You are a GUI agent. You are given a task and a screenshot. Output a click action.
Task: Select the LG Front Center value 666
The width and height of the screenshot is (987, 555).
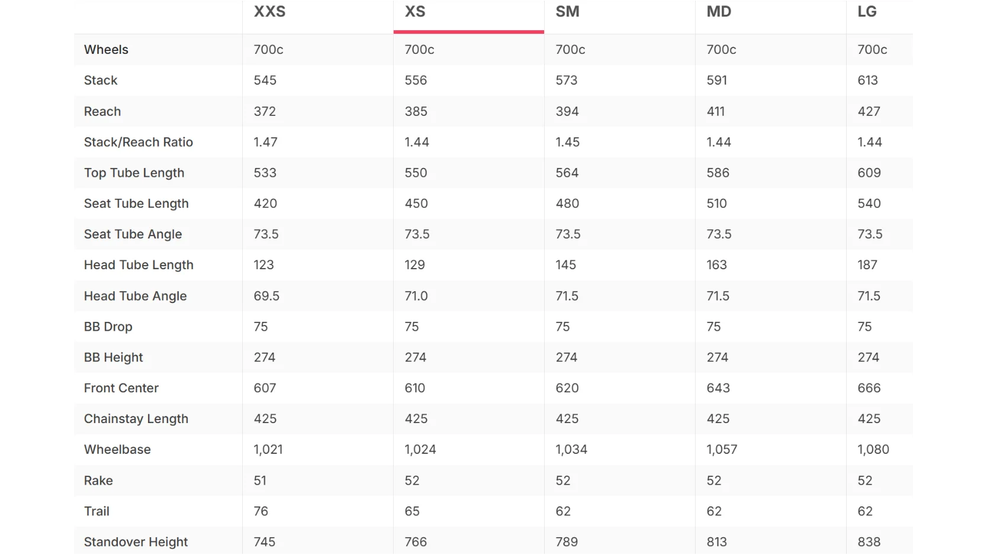(869, 388)
